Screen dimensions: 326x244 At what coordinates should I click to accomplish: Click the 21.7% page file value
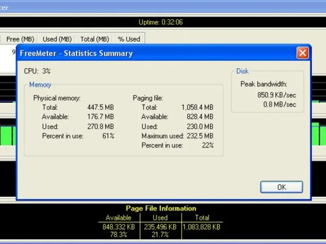[160, 235]
